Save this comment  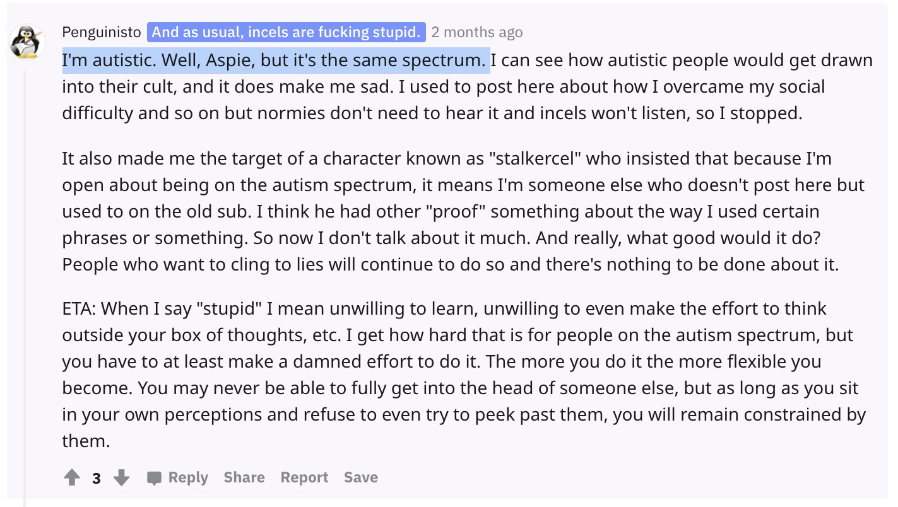pyautogui.click(x=361, y=477)
